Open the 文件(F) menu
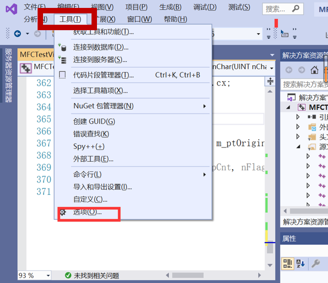328x283 pixels. [35, 7]
